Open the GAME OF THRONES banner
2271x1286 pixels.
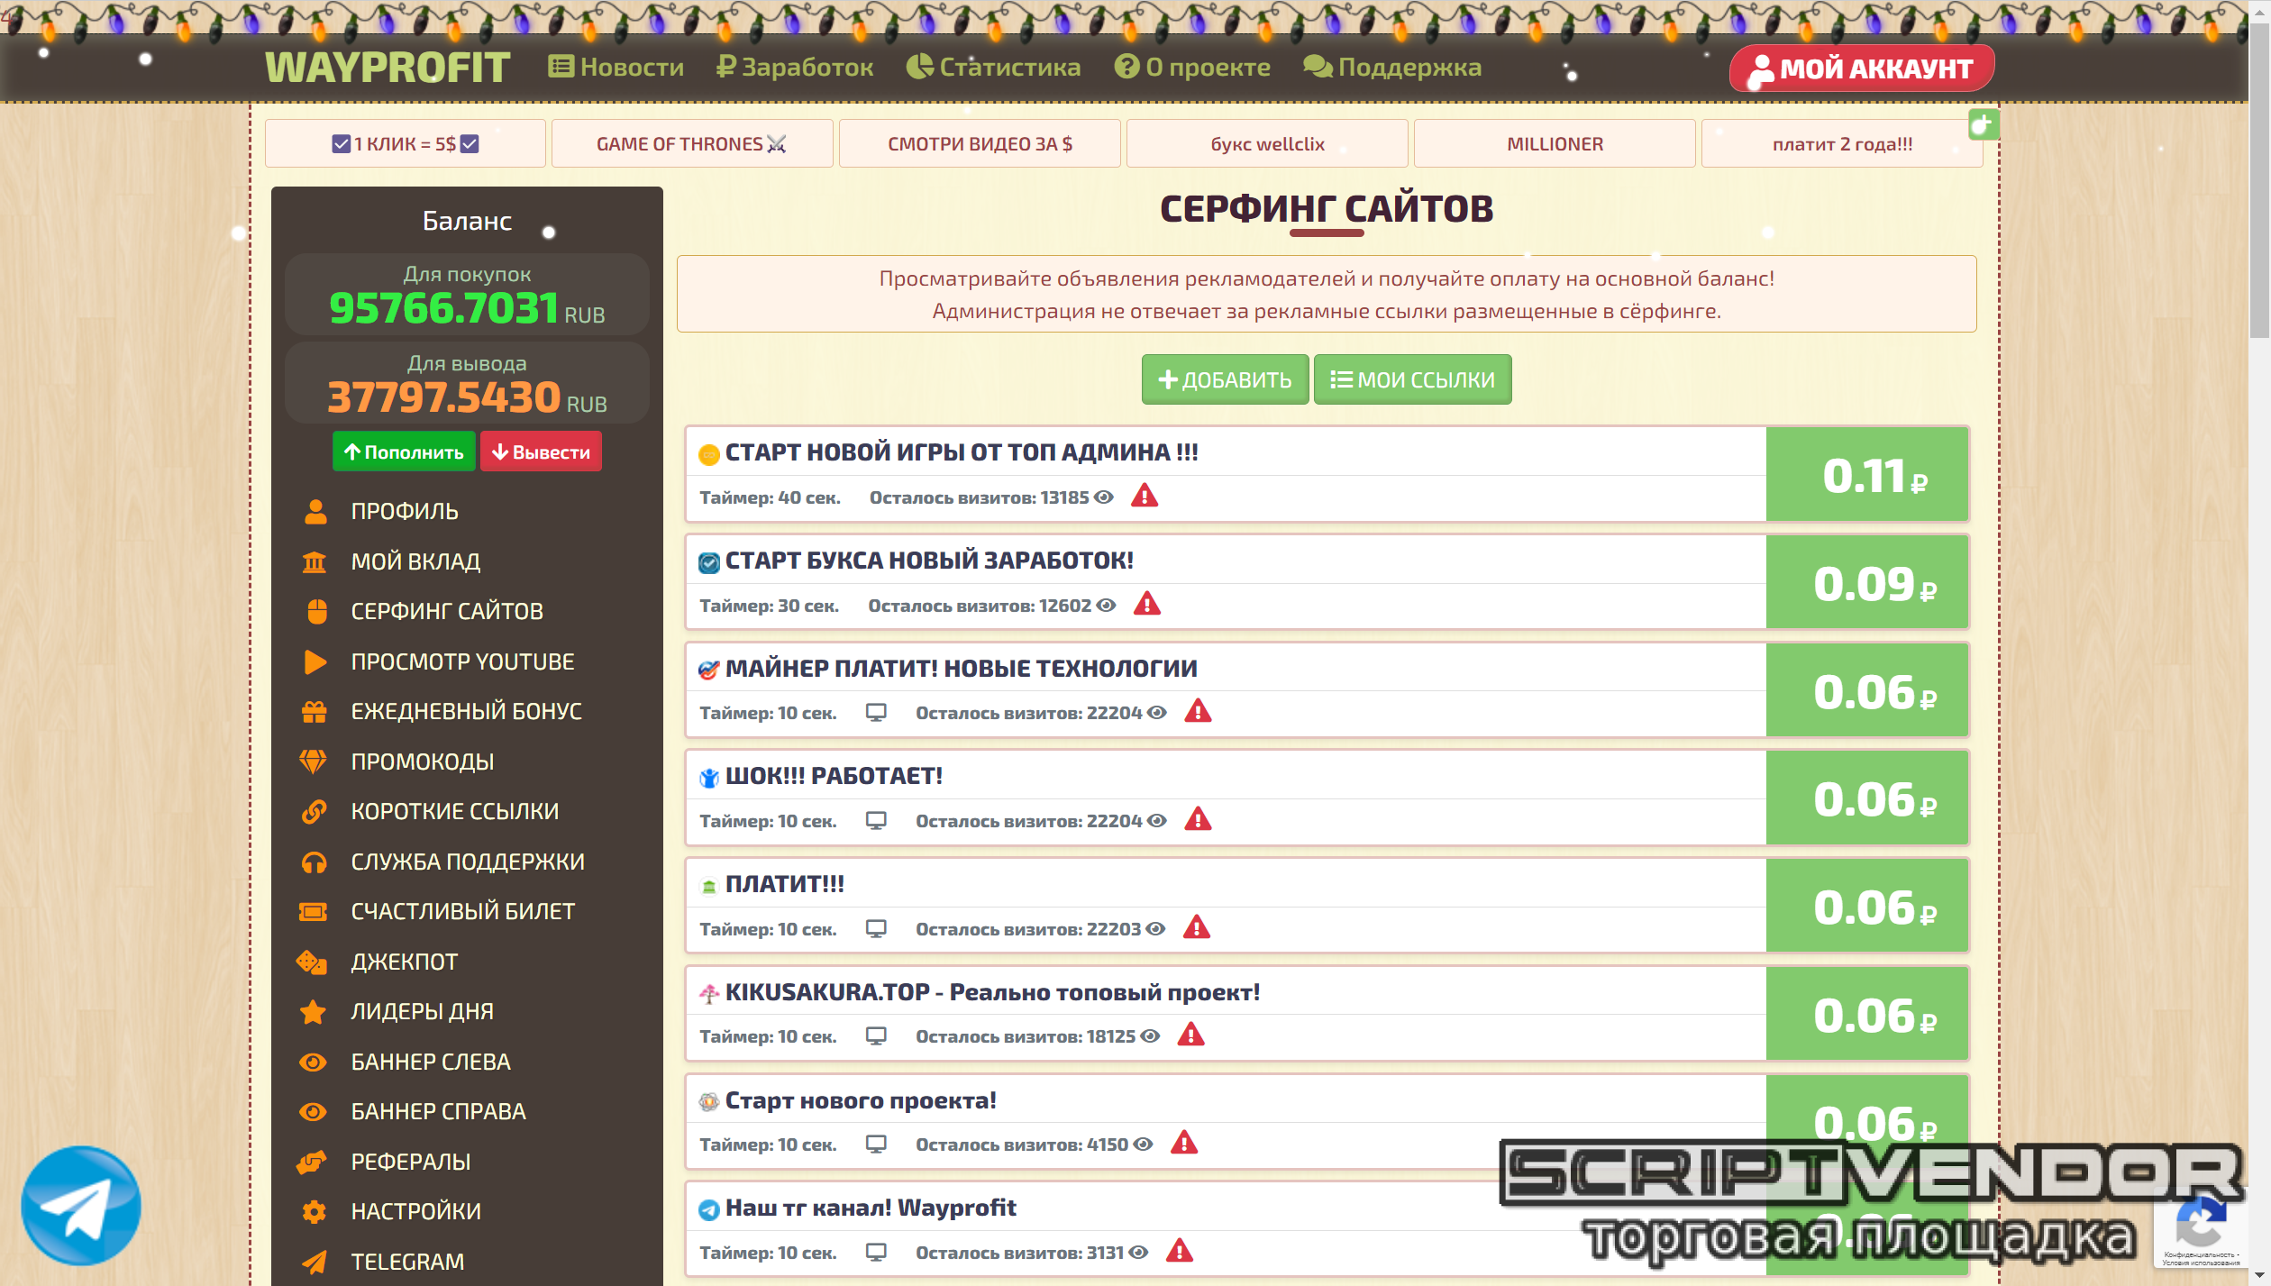(692, 144)
